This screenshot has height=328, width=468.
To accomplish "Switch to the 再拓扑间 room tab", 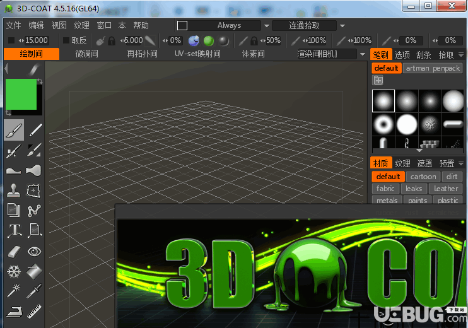I will [142, 54].
